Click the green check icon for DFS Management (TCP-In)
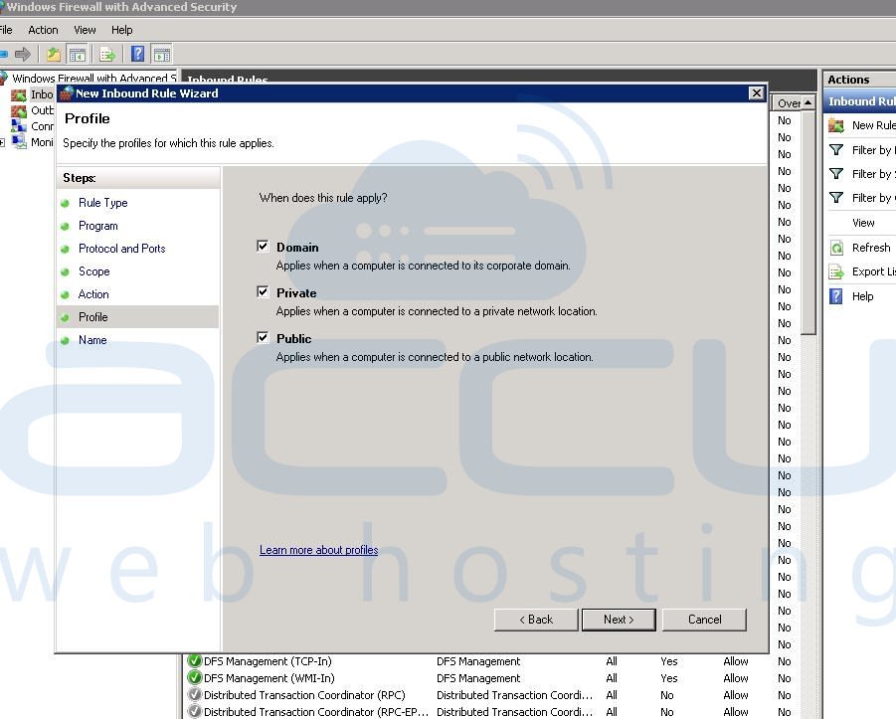The width and height of the screenshot is (896, 719). [x=195, y=661]
